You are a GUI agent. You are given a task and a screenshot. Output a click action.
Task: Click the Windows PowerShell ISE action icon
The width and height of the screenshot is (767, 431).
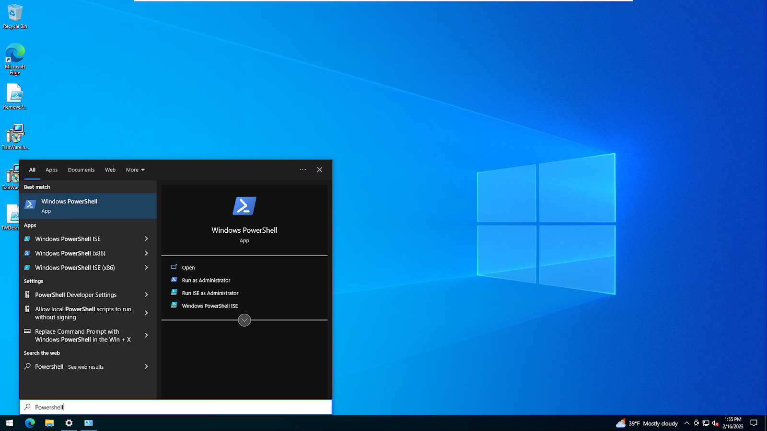click(174, 305)
